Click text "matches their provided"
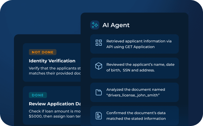The image size is (203, 126). (51, 73)
